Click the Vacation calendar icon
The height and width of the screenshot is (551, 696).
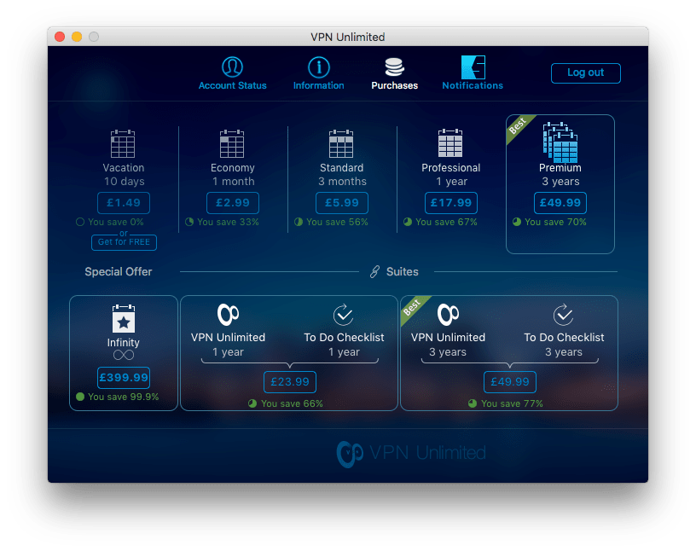[124, 143]
